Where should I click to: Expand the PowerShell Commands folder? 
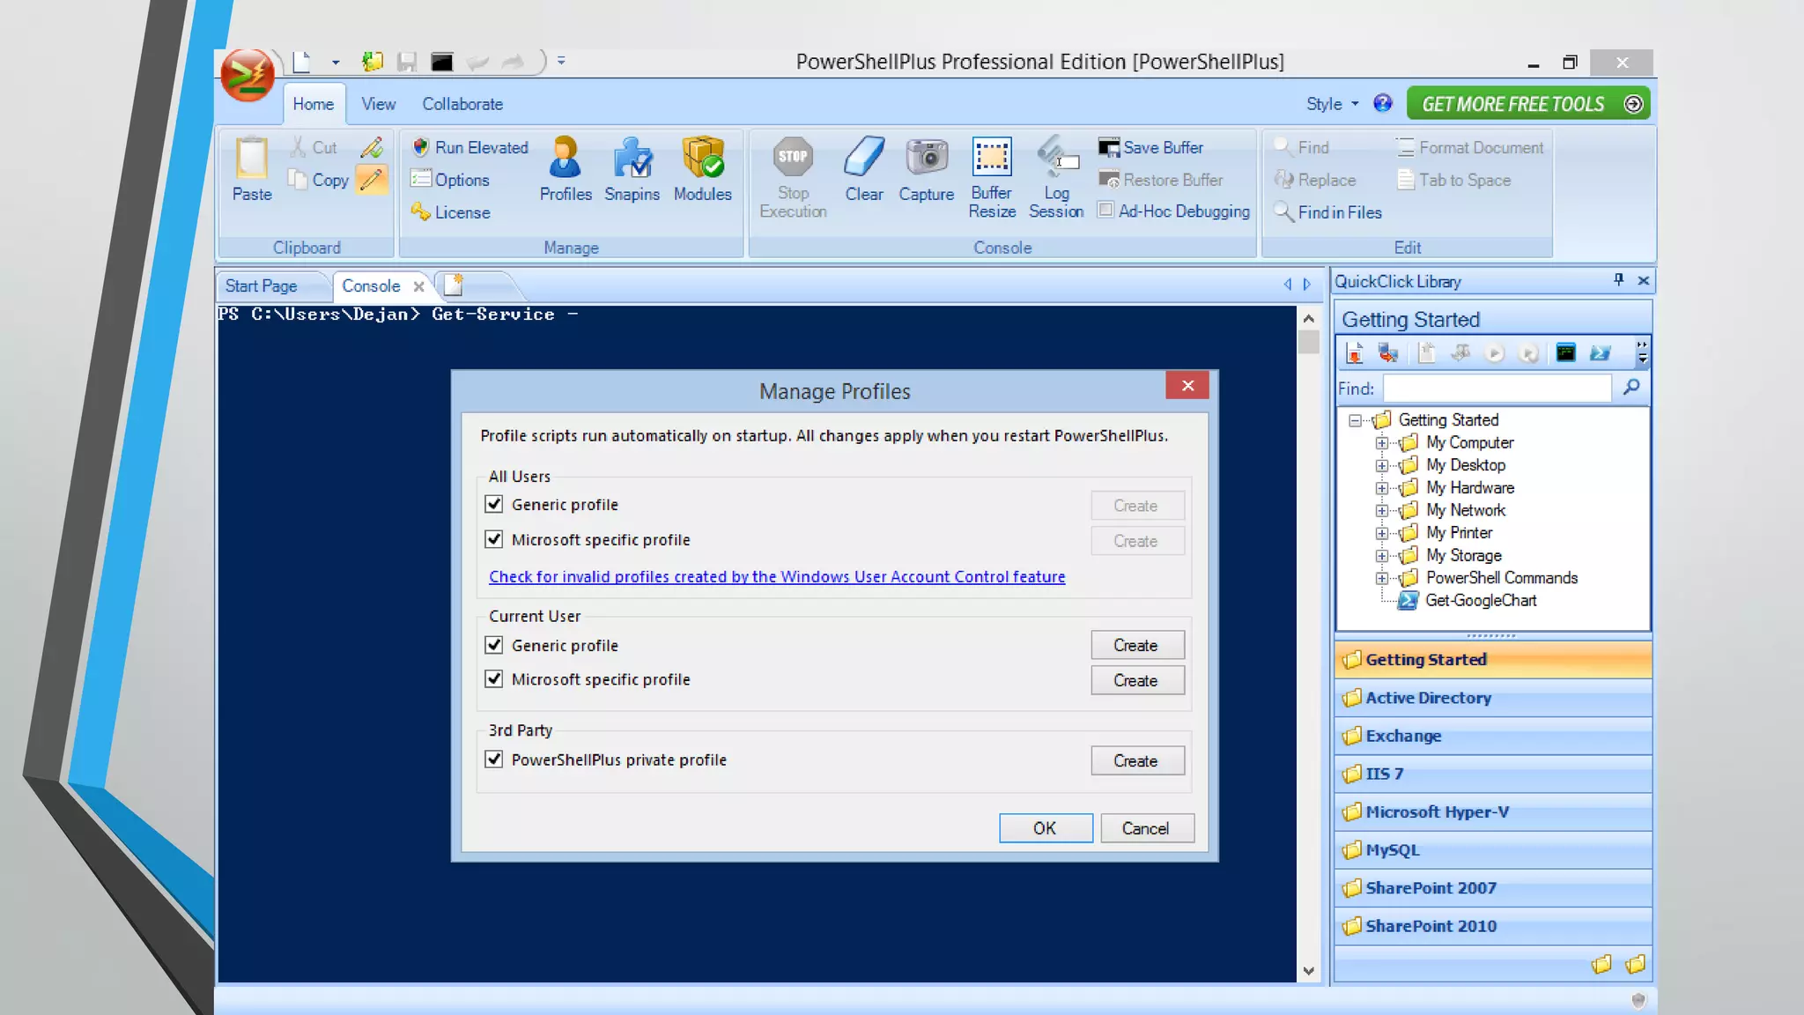[1381, 578]
